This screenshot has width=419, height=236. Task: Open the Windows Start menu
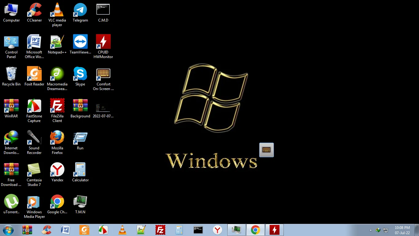(x=8, y=230)
